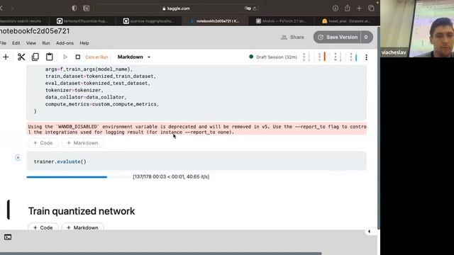Open the console icon at bottom left
The image size is (454, 255).
8,237
